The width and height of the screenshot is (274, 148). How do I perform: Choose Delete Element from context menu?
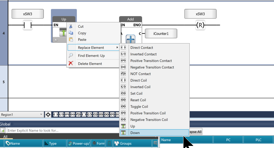(90, 63)
